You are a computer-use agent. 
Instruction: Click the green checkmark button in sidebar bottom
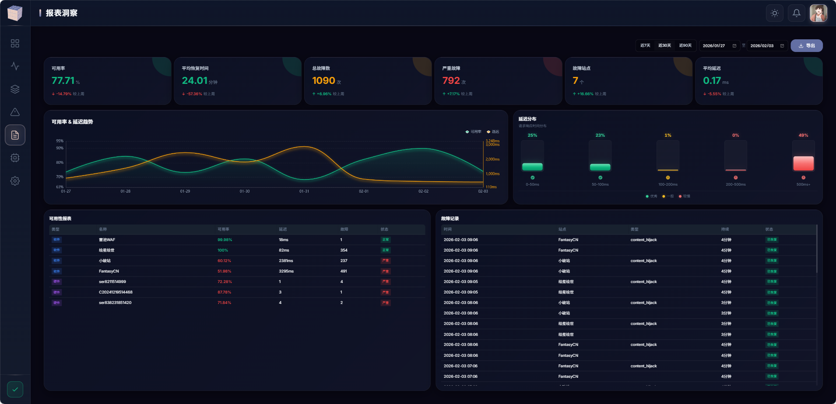click(15, 389)
